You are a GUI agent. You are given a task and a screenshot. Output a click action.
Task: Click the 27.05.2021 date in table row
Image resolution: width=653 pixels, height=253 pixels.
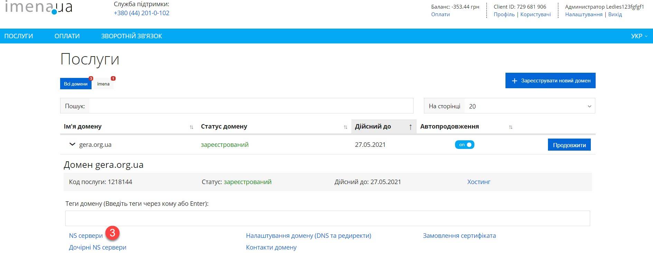(x=370, y=145)
